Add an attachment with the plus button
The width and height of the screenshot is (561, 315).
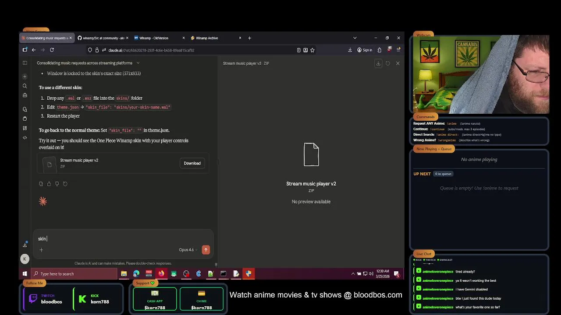tap(41, 250)
